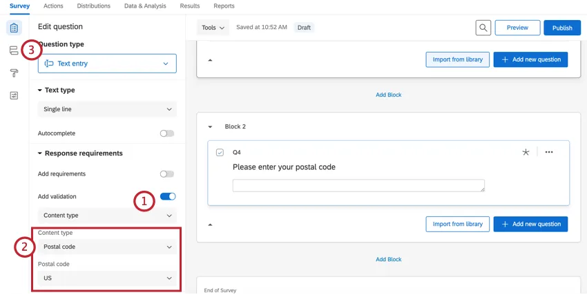Open the survey options sliders icon
The height and width of the screenshot is (295, 587).
tap(14, 96)
